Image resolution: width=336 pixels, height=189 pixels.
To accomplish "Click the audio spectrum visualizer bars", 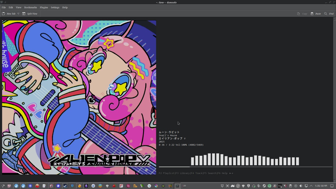I will [x=245, y=159].
